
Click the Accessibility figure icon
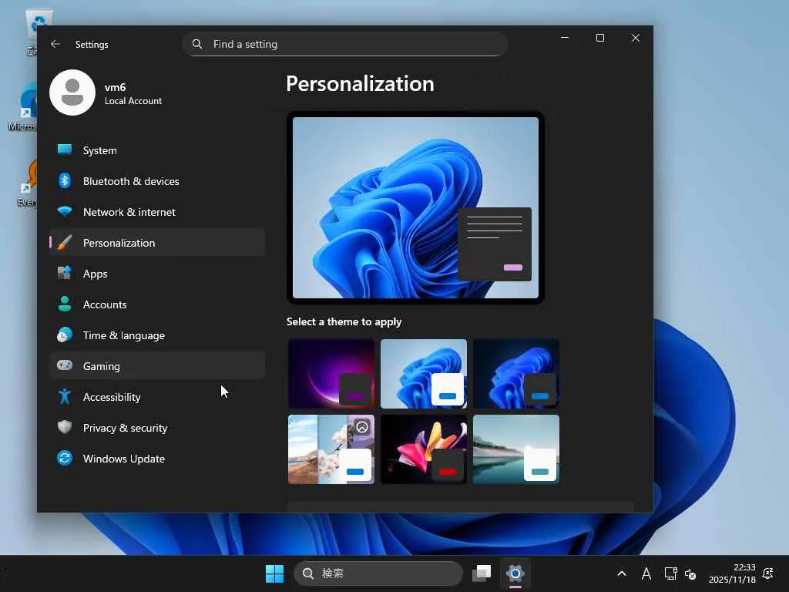[65, 397]
